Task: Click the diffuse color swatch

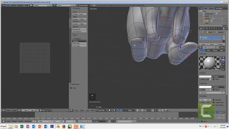Action: [x=205, y=76]
